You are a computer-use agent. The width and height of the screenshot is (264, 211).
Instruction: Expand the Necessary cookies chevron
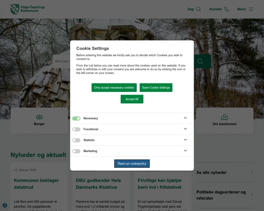185,118
